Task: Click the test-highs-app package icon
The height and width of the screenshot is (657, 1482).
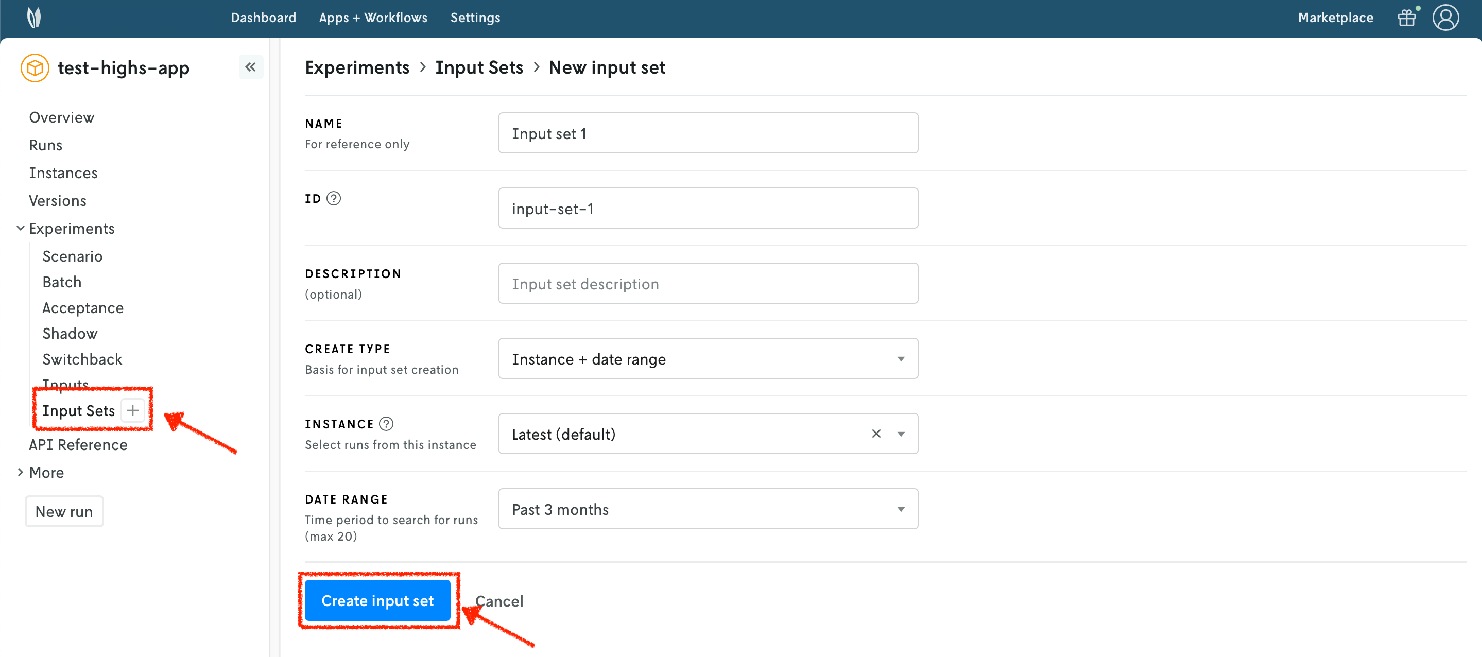Action: pyautogui.click(x=34, y=67)
